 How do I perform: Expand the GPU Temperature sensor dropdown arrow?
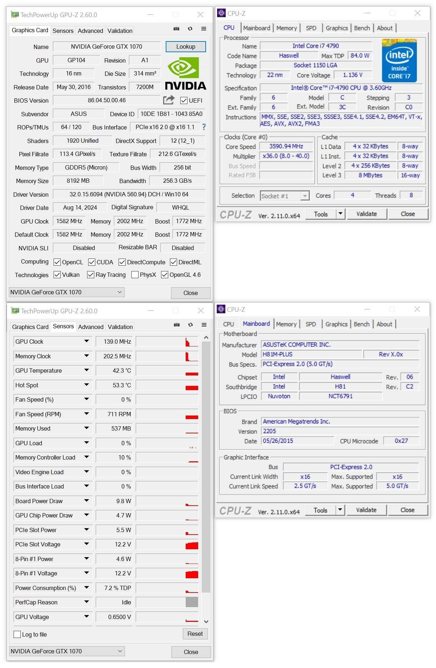(86, 370)
